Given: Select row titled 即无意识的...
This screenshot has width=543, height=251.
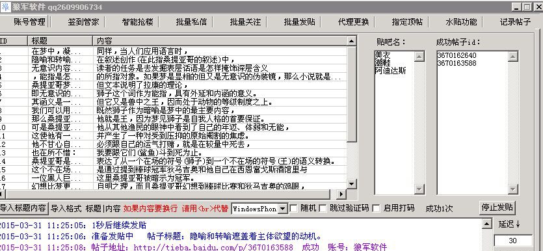Looking at the screenshot, I should pyautogui.click(x=173, y=94).
